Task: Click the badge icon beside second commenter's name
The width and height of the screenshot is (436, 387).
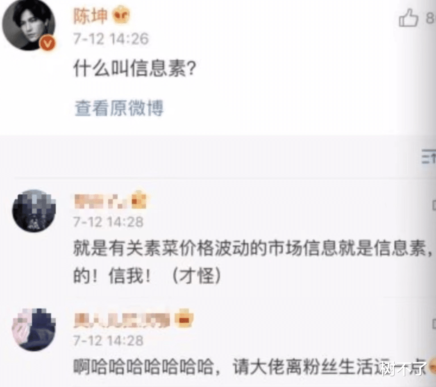Action: (x=185, y=318)
